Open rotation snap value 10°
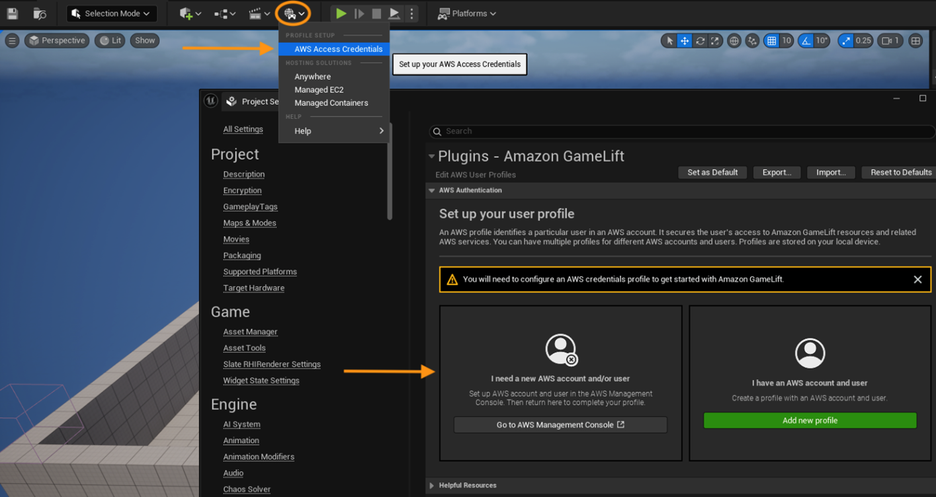 coord(822,41)
